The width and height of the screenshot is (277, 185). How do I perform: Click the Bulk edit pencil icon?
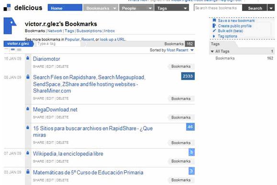(214, 31)
